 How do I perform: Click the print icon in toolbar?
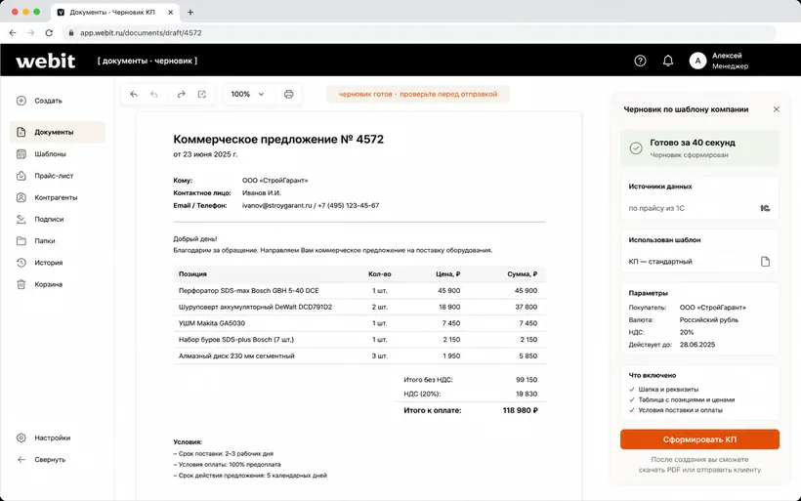[x=288, y=94]
